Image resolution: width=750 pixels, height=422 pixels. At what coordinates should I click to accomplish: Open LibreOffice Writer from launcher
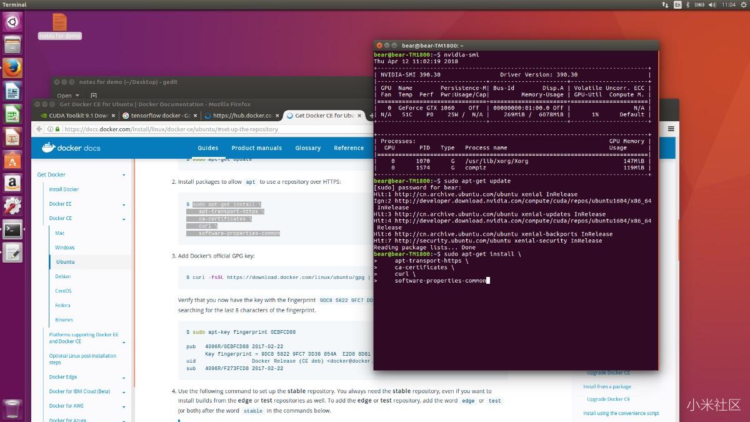[12, 91]
